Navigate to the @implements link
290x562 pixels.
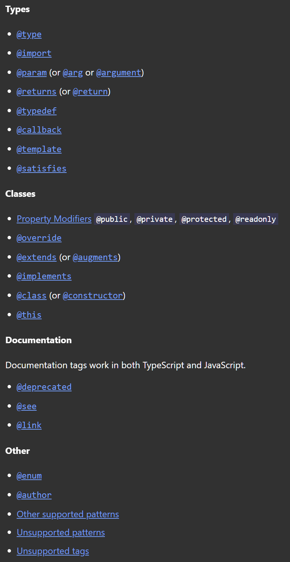point(44,276)
